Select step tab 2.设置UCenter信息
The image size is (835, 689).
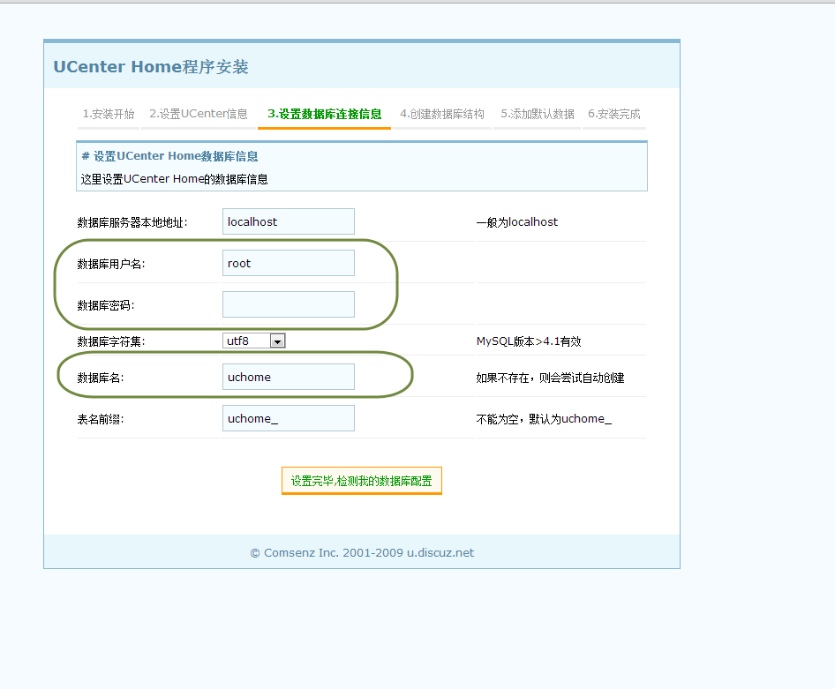199,114
